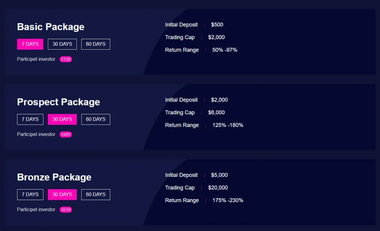
Task: Click the 50% -97% return range value
Action: tap(225, 50)
